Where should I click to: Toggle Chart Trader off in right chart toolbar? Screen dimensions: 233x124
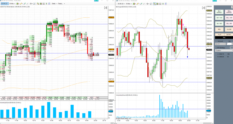[155, 4]
